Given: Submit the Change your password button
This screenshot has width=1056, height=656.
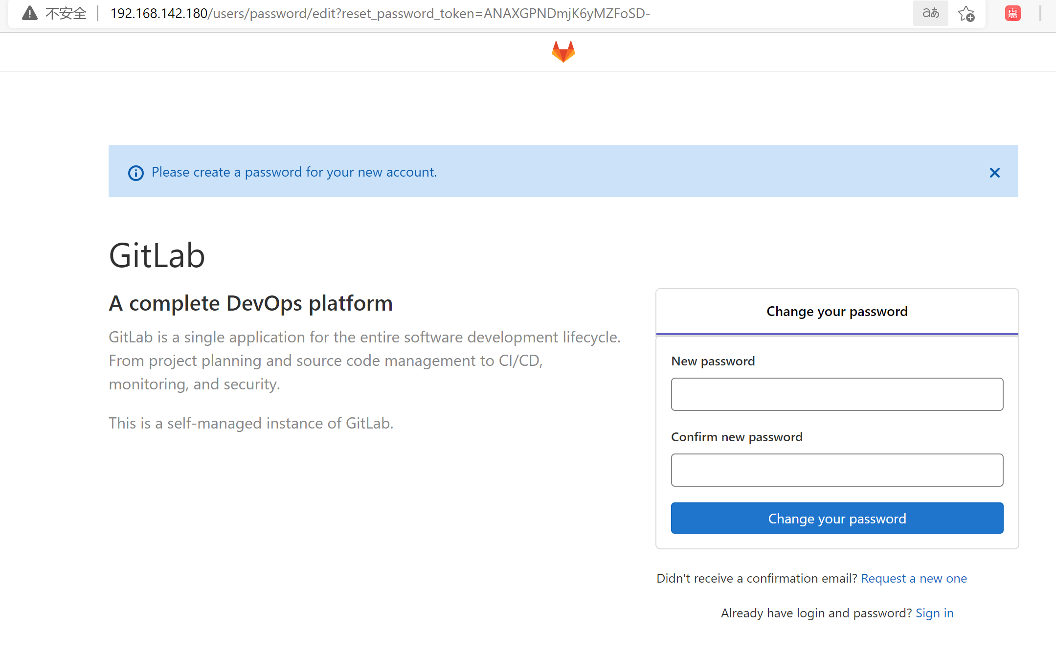Looking at the screenshot, I should click(837, 518).
